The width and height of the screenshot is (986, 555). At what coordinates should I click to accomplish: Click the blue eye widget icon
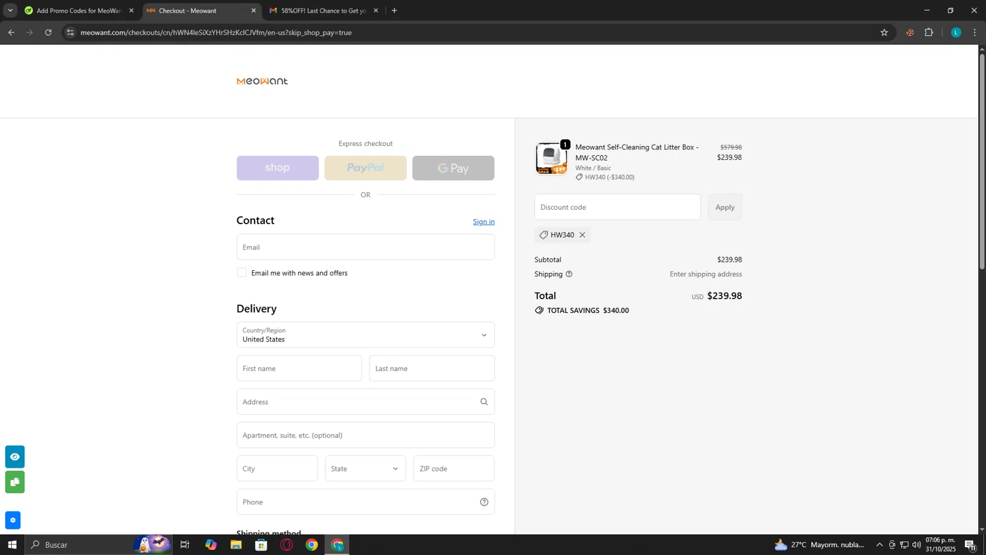coord(14,456)
